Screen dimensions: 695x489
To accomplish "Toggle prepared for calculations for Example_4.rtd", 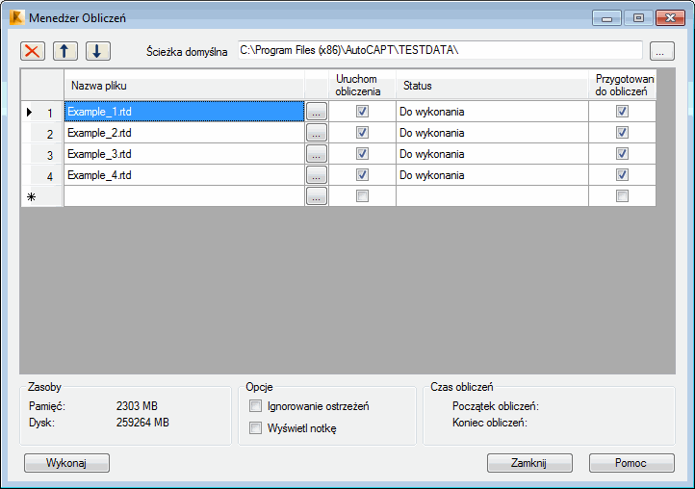I will tap(622, 175).
